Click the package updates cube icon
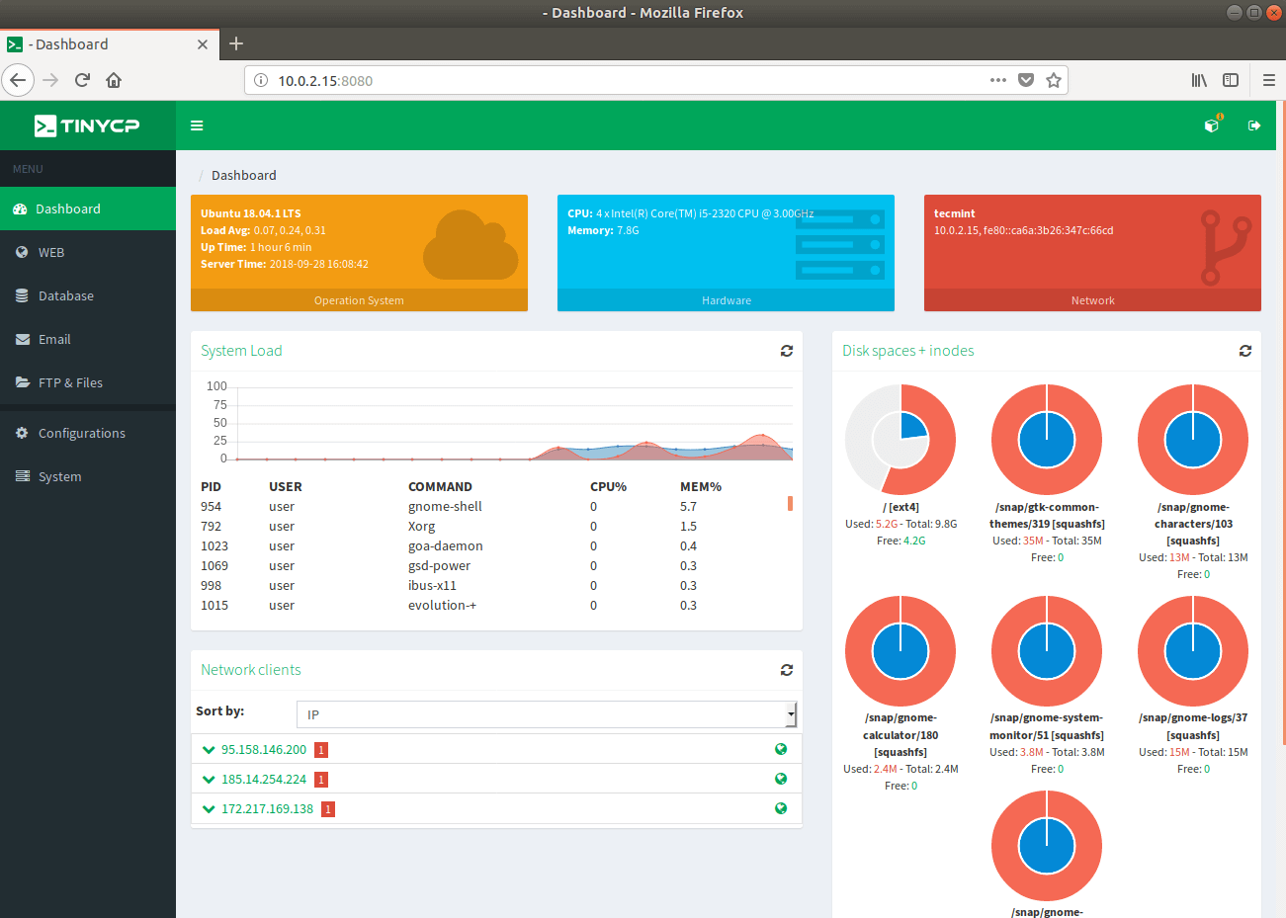 [1211, 125]
